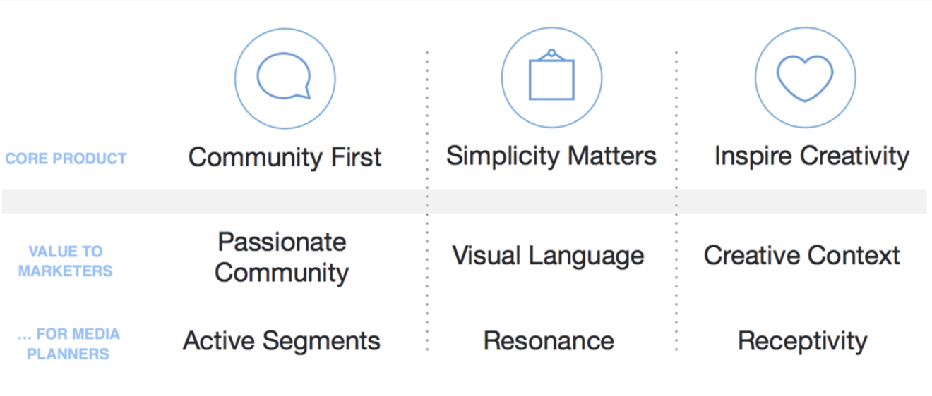Screen dimensions: 932x396
Task: Select the Community First heading
Action: tap(285, 156)
